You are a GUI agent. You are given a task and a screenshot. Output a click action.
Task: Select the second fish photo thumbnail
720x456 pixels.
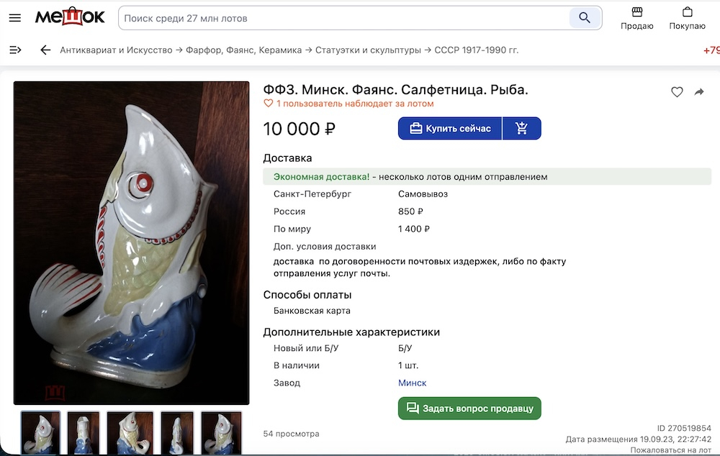click(83, 432)
